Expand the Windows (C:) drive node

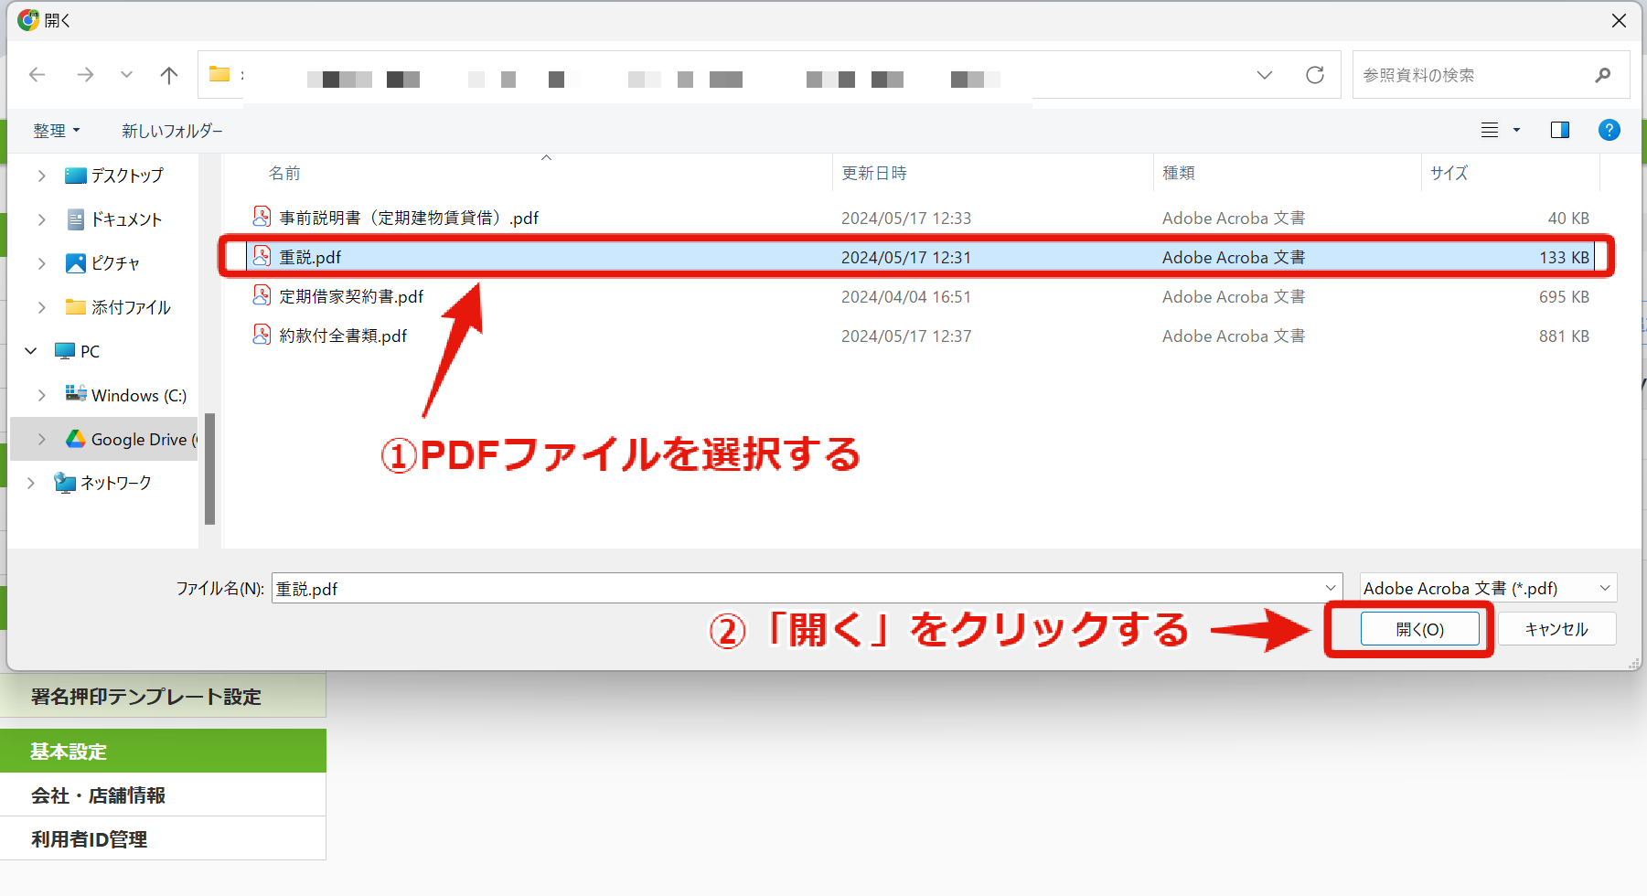(41, 395)
